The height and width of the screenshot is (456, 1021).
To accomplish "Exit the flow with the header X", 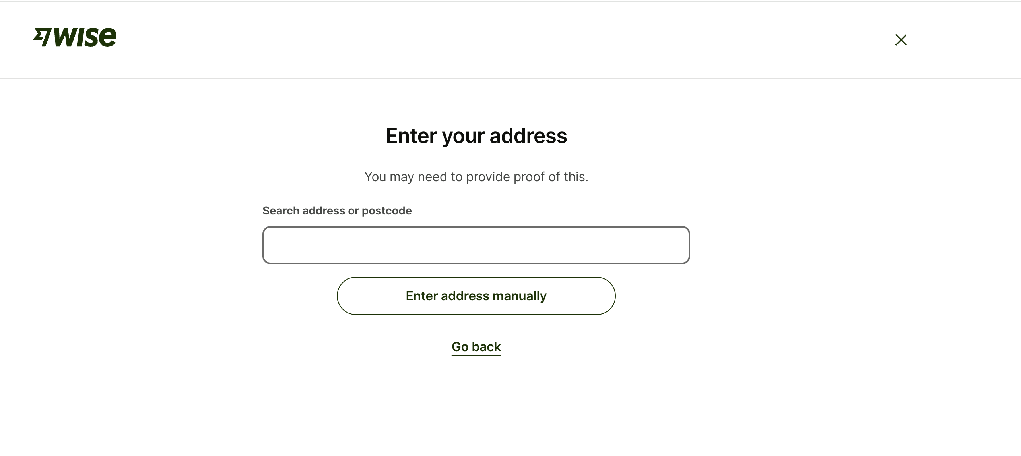I will [901, 40].
